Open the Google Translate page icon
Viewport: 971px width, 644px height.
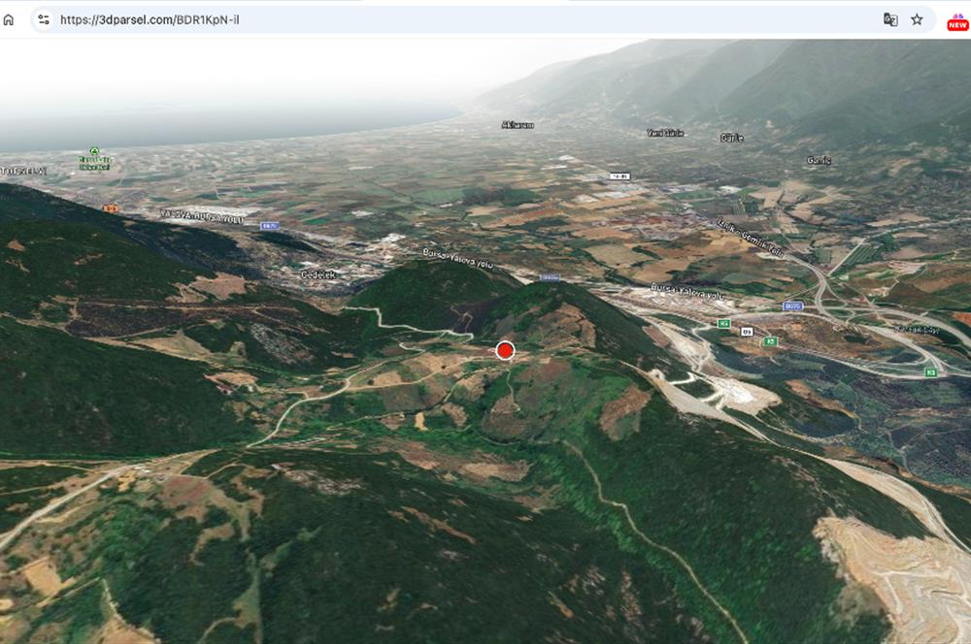tap(891, 18)
